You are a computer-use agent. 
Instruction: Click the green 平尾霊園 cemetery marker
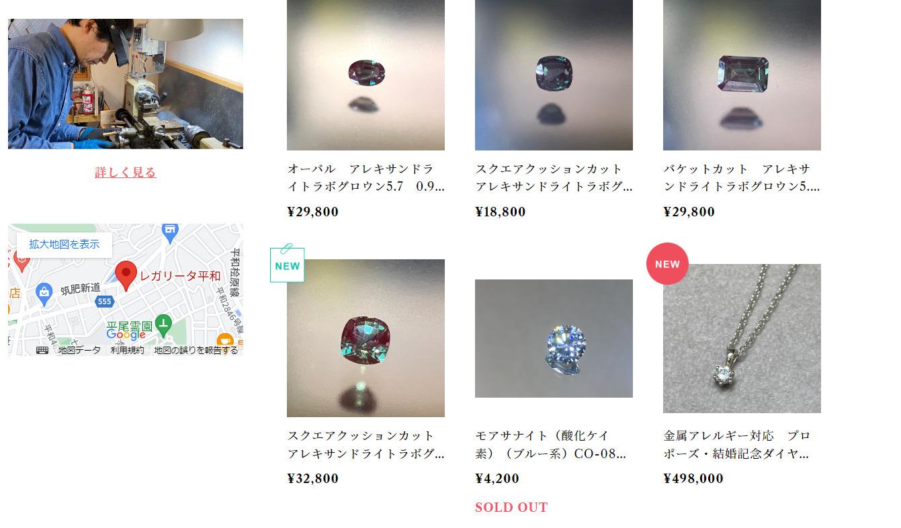pyautogui.click(x=163, y=325)
